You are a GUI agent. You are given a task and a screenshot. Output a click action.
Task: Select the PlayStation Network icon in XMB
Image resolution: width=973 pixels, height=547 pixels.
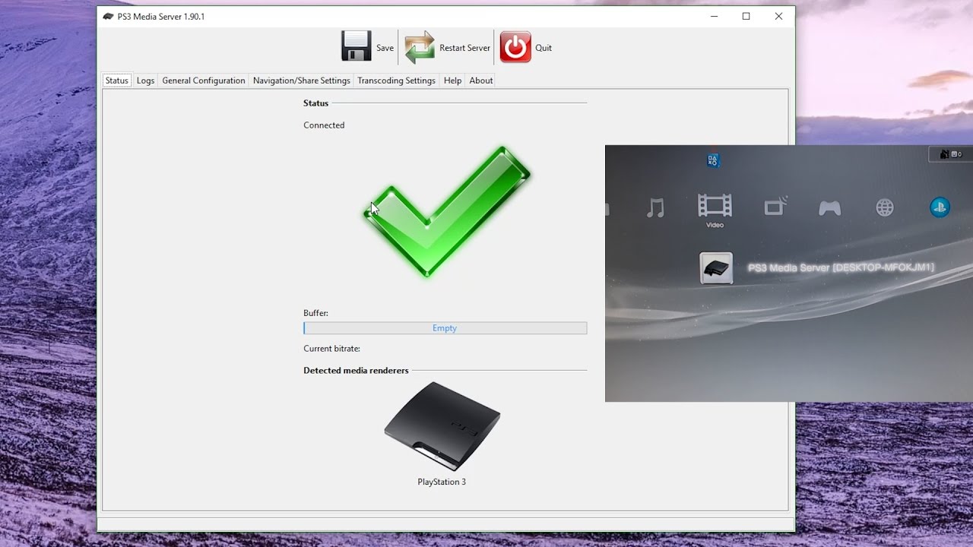click(940, 207)
